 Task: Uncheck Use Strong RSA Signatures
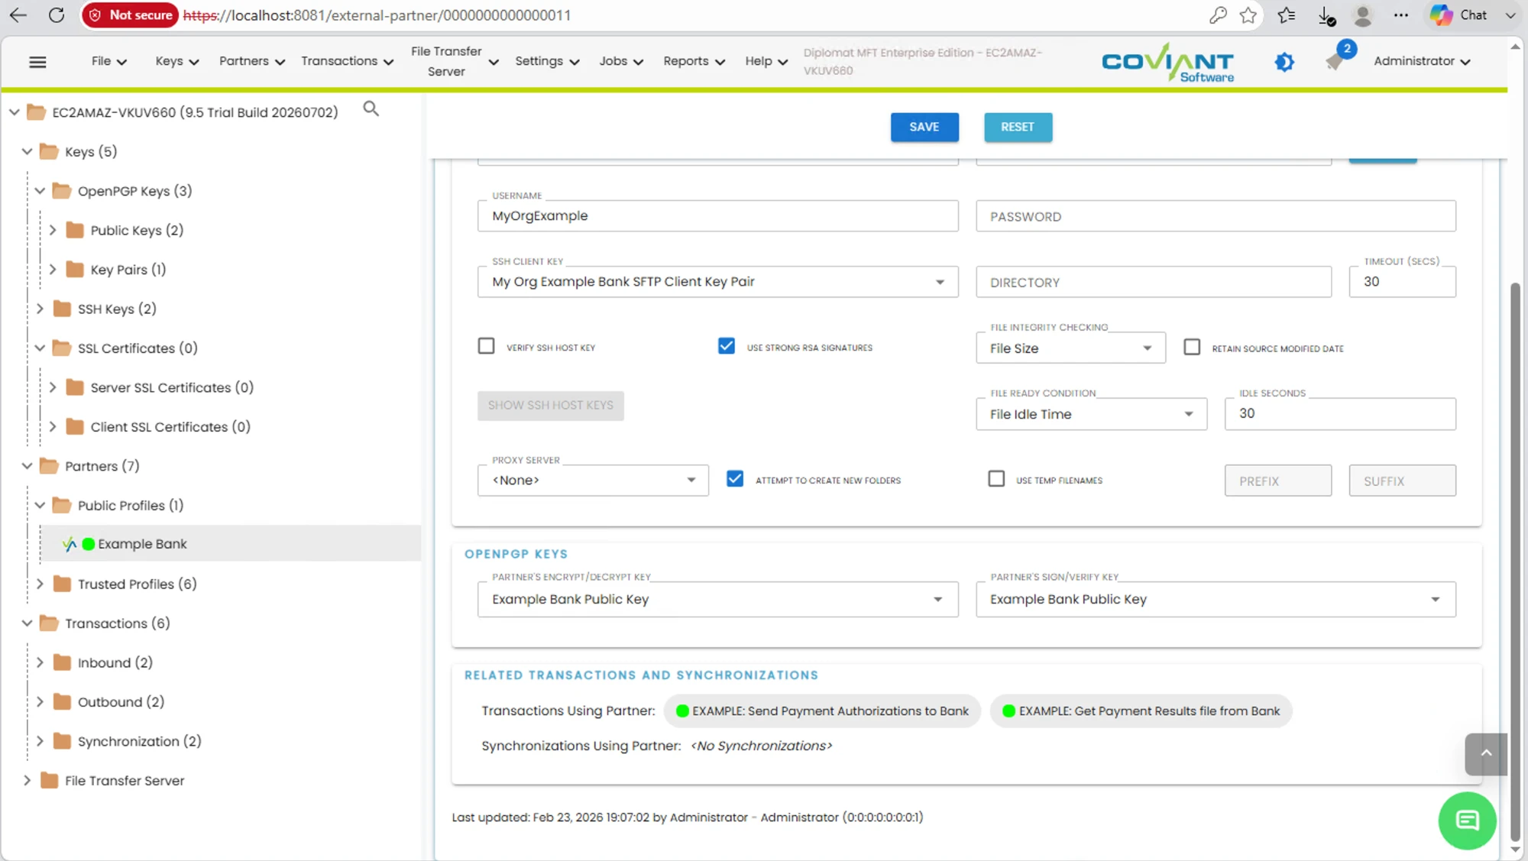coord(727,346)
